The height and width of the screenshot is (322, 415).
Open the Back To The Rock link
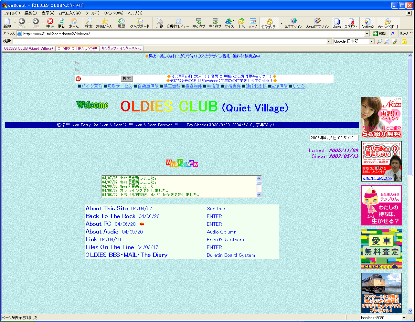click(x=111, y=216)
